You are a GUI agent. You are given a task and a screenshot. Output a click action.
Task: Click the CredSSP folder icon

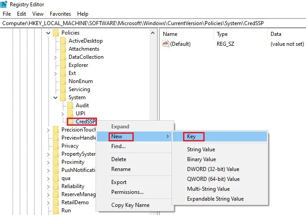(x=70, y=122)
